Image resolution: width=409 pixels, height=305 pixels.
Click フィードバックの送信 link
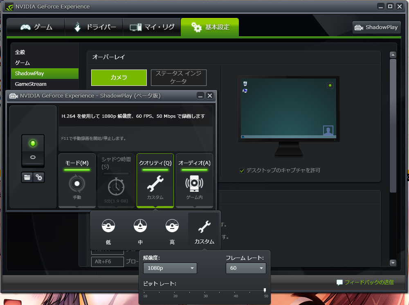[369, 283]
